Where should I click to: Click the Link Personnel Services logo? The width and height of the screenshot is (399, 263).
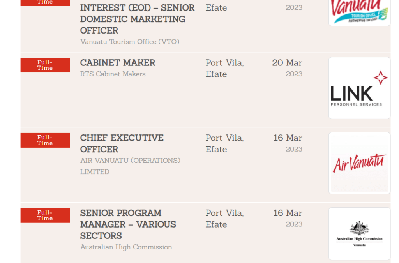[x=359, y=88]
